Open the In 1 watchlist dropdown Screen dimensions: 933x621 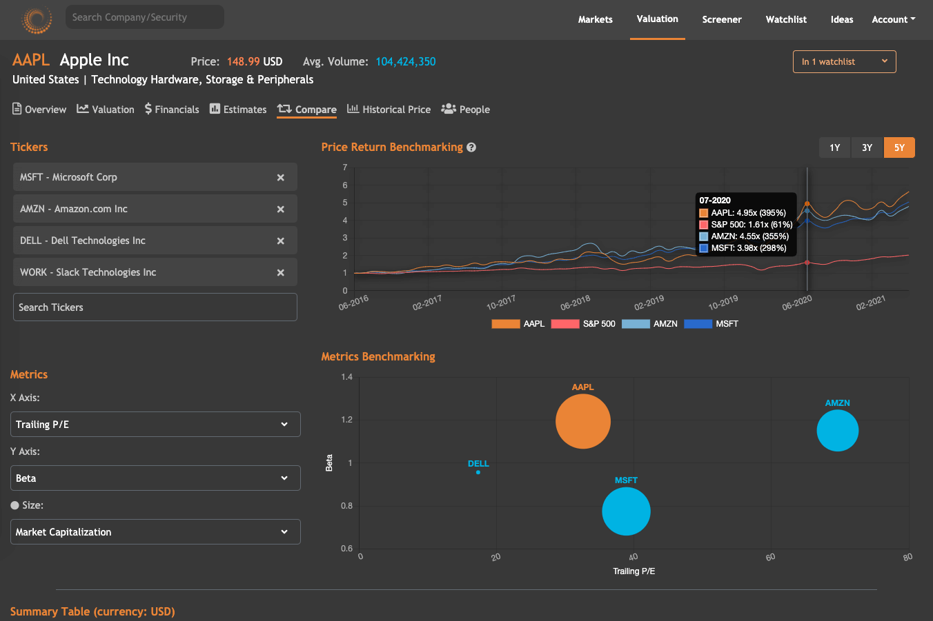click(x=845, y=61)
